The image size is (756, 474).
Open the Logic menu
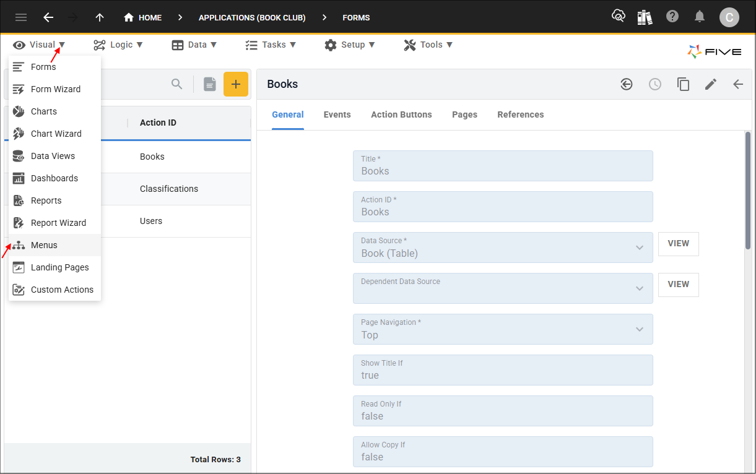point(118,45)
